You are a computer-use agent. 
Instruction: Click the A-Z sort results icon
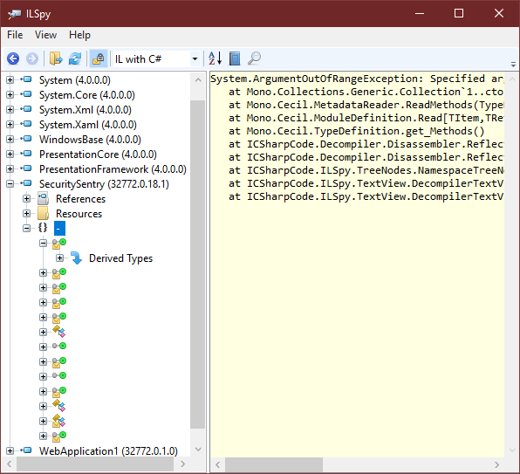(215, 58)
